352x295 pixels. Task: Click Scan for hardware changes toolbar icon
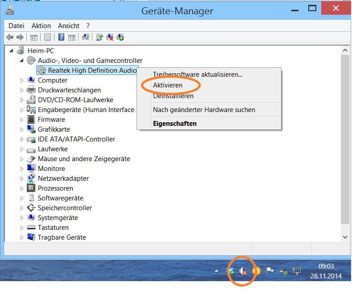[x=86, y=37]
